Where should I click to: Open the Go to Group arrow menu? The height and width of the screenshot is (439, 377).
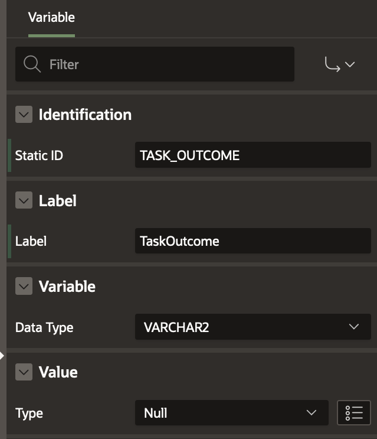[340, 64]
